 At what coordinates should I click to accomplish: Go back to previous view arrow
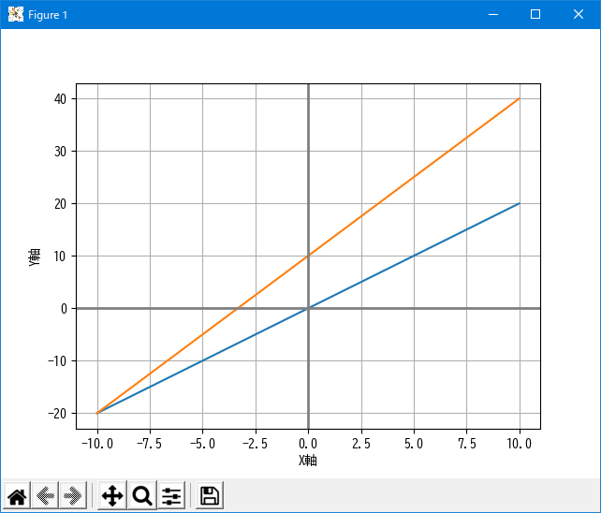tap(45, 496)
